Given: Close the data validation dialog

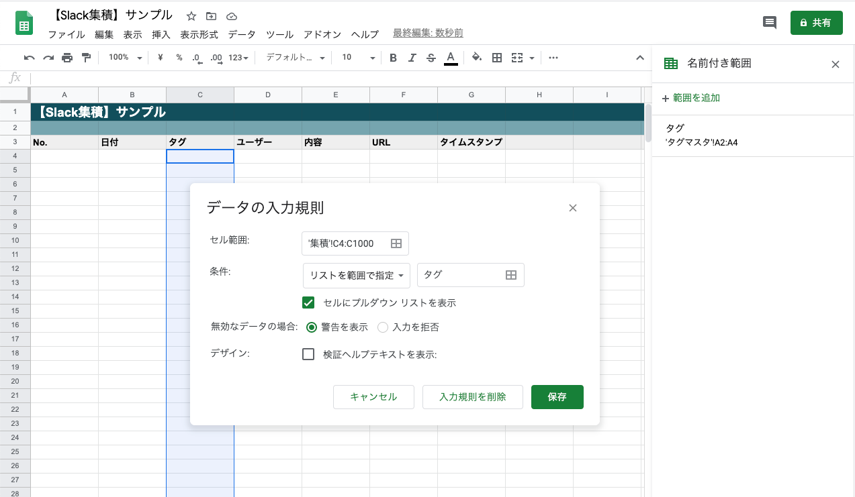Looking at the screenshot, I should (x=573, y=208).
